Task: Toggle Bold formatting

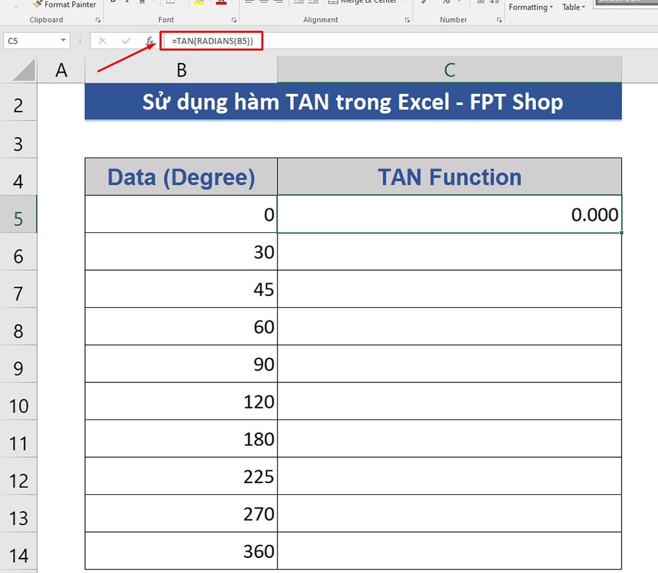Action: pos(112,2)
